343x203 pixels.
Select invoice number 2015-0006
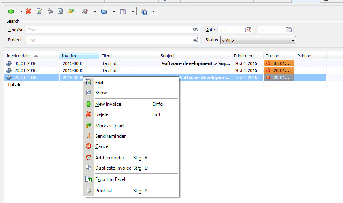point(73,70)
